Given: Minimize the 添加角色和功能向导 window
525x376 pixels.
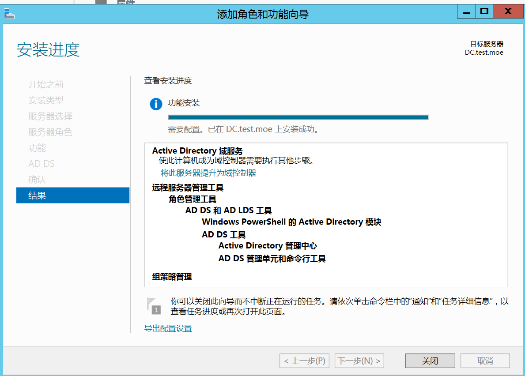Looking at the screenshot, I should tap(466, 12).
